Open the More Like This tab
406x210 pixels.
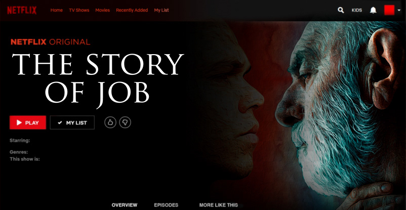tap(219, 205)
